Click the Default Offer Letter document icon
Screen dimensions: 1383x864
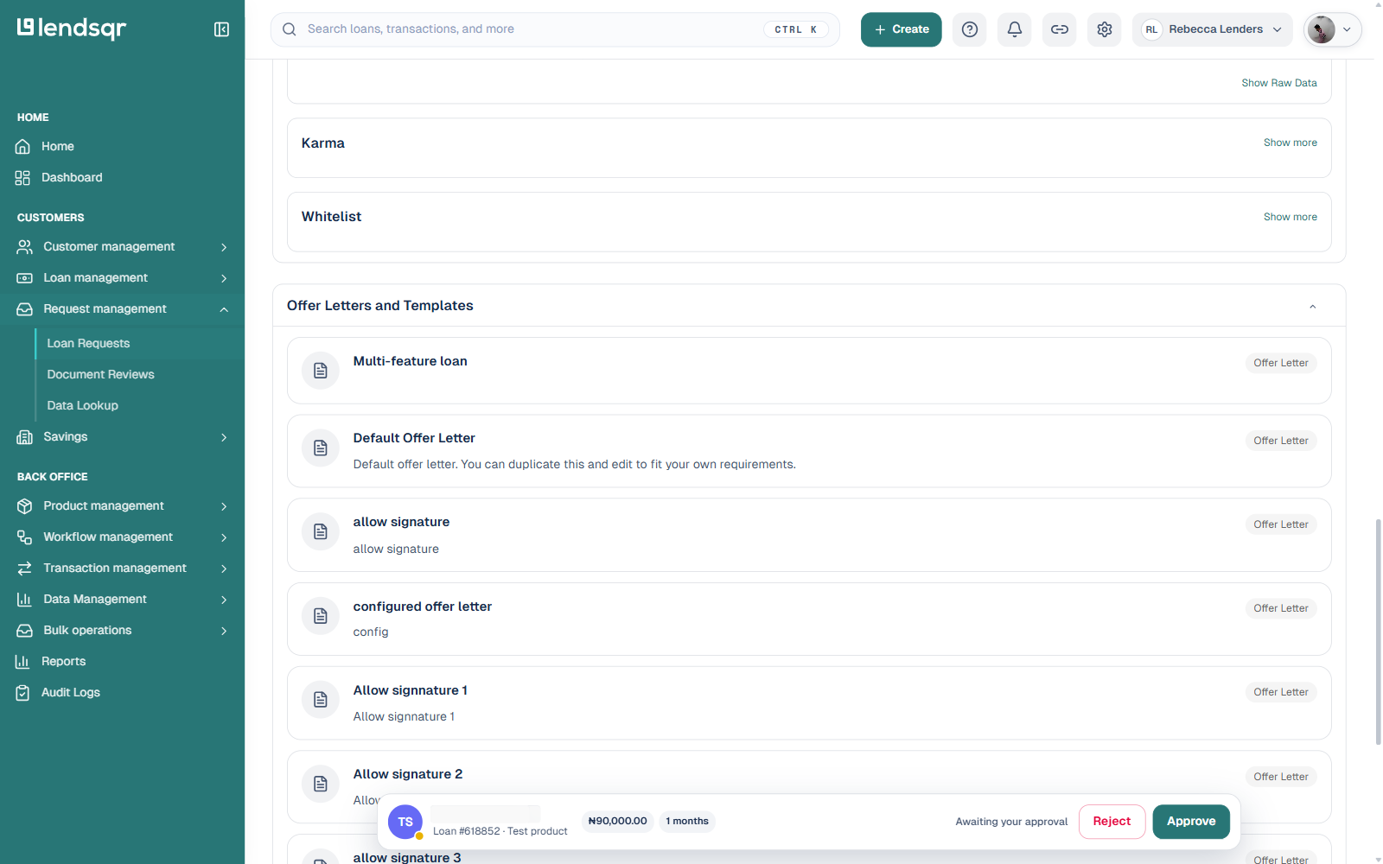321,448
